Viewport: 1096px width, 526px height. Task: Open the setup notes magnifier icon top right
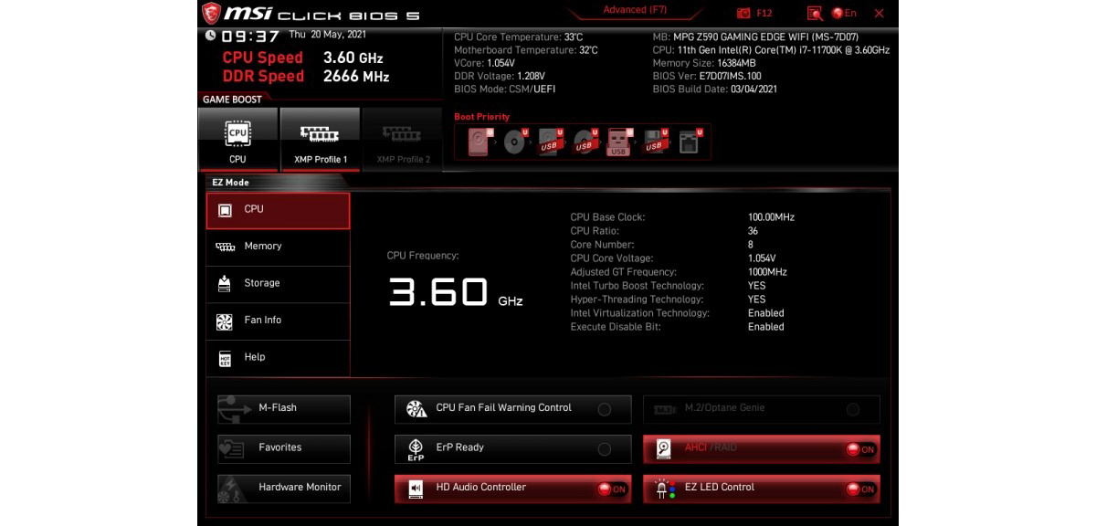pyautogui.click(x=813, y=12)
